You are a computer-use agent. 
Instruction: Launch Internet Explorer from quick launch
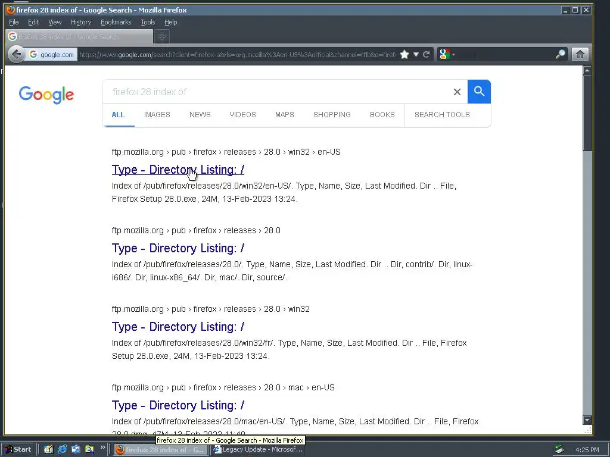pos(62,449)
